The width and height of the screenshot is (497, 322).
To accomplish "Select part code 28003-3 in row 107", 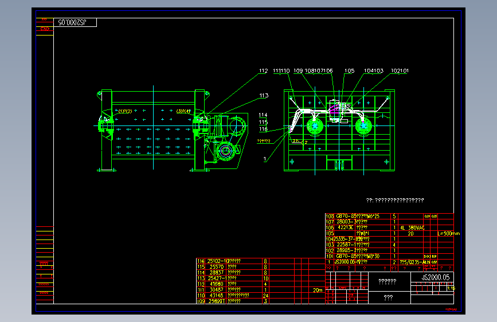I will (347, 222).
